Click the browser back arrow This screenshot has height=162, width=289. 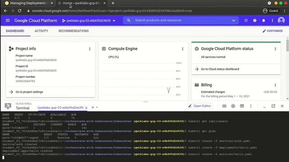coord(5,11)
